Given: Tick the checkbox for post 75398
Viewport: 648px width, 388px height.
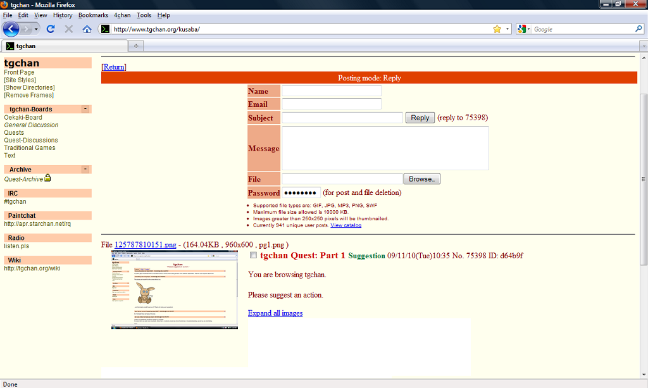Looking at the screenshot, I should (254, 256).
